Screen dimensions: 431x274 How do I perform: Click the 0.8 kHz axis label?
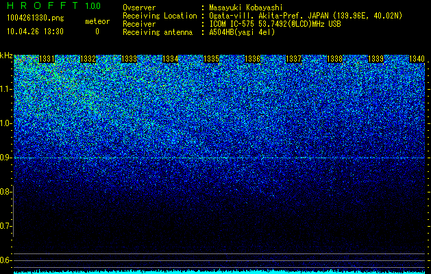point(5,192)
